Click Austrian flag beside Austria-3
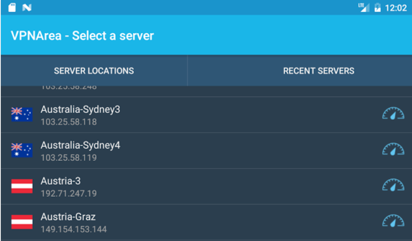The width and height of the screenshot is (412, 241). (22, 186)
